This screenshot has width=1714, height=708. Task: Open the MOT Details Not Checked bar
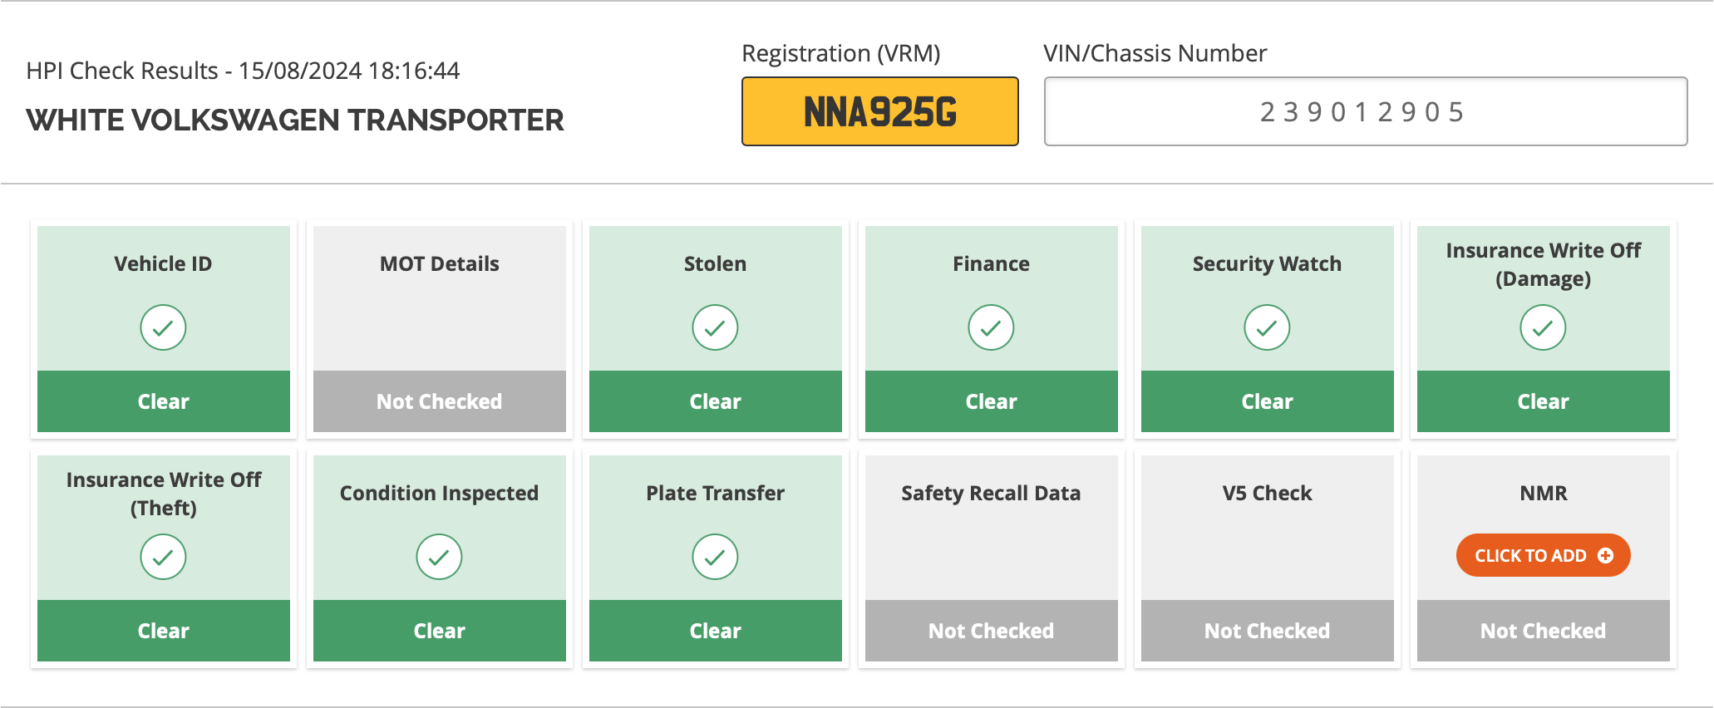(x=440, y=401)
